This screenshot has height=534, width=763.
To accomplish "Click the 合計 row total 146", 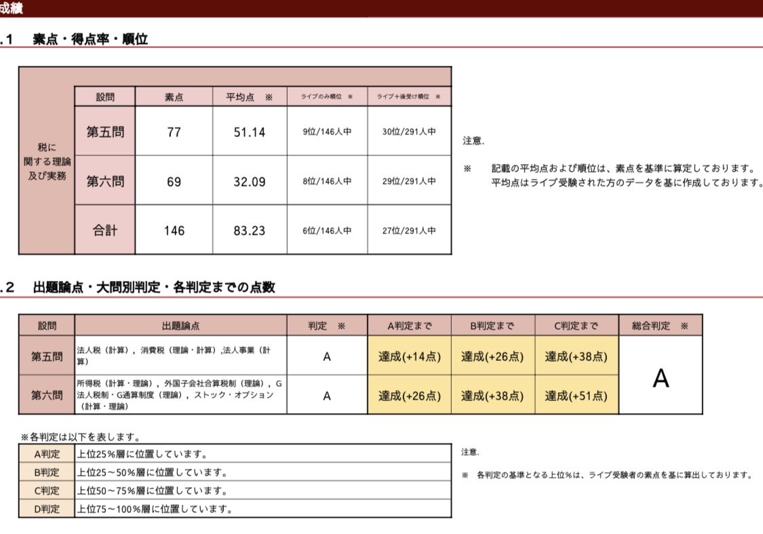I will [x=174, y=231].
